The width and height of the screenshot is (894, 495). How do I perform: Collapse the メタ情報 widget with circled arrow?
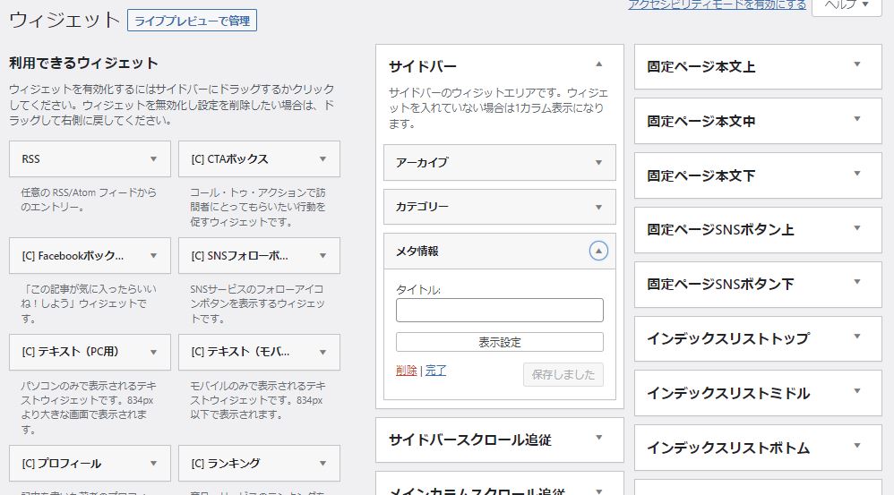pos(598,251)
